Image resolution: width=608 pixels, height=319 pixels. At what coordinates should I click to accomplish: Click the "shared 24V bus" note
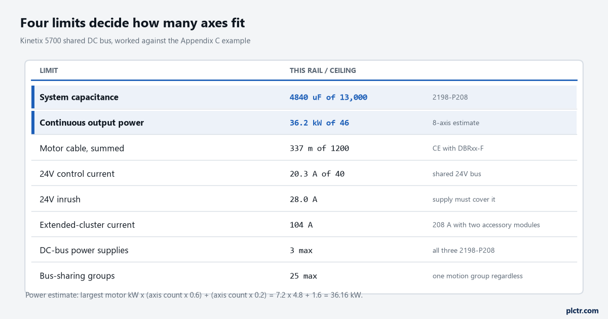click(457, 174)
